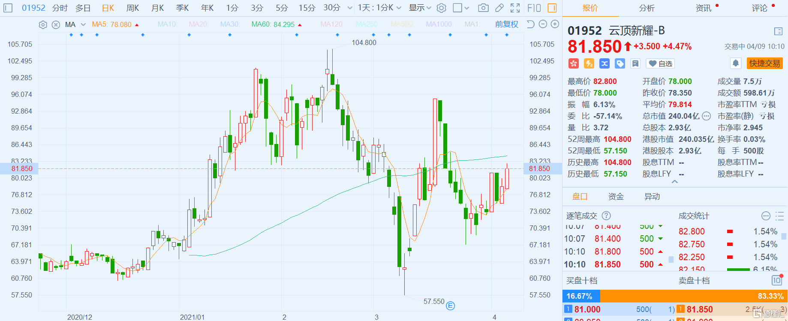
Task: Open help icon next to 逐笔成交
Action: [x=606, y=216]
